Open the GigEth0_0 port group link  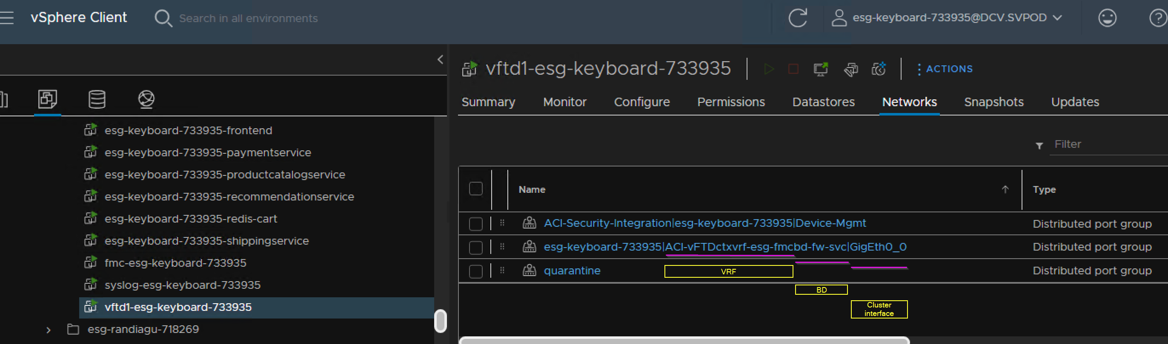pyautogui.click(x=725, y=247)
